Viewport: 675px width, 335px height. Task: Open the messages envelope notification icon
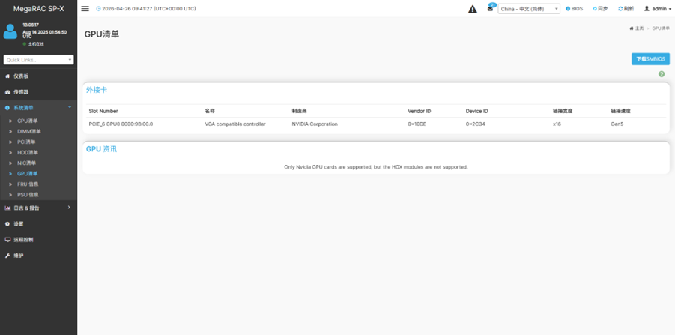click(x=490, y=8)
